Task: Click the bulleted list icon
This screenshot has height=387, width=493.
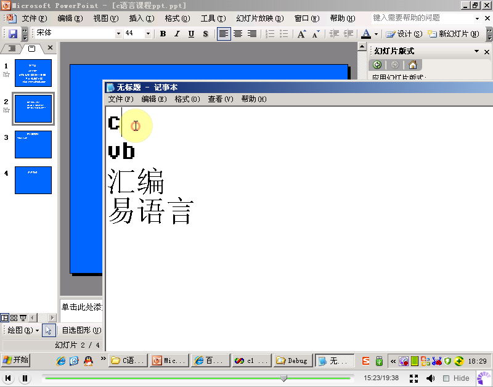Action: coord(284,34)
